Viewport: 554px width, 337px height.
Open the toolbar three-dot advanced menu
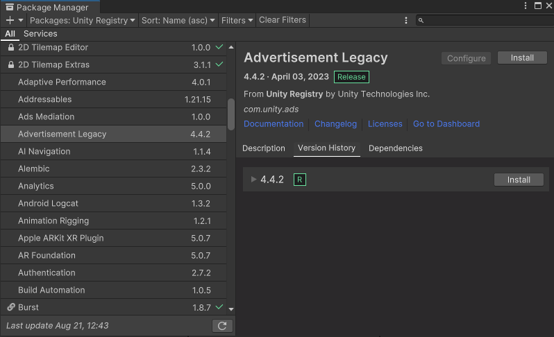405,20
